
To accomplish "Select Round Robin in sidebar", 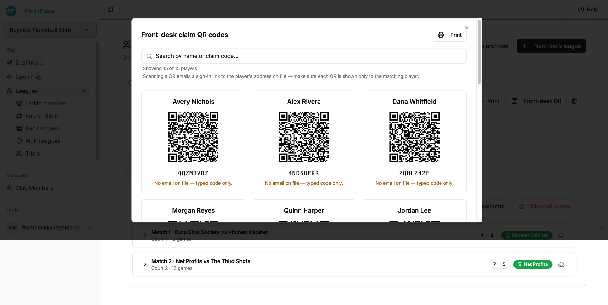I will pyautogui.click(x=41, y=116).
